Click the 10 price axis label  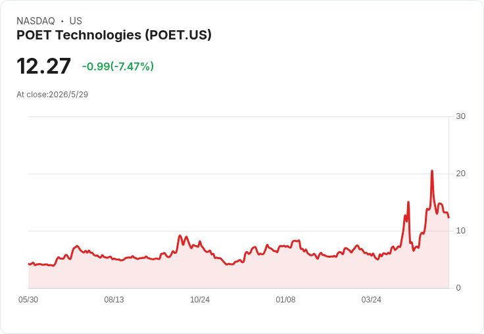(460, 231)
